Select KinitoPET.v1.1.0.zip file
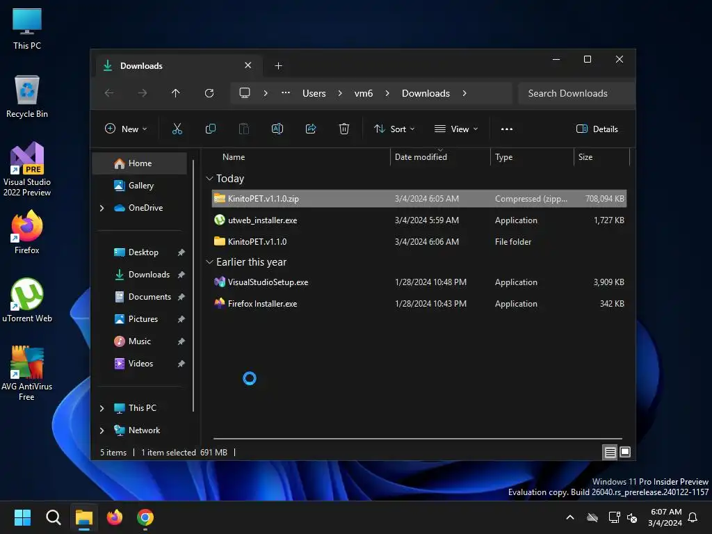This screenshot has width=712, height=534. click(419, 199)
